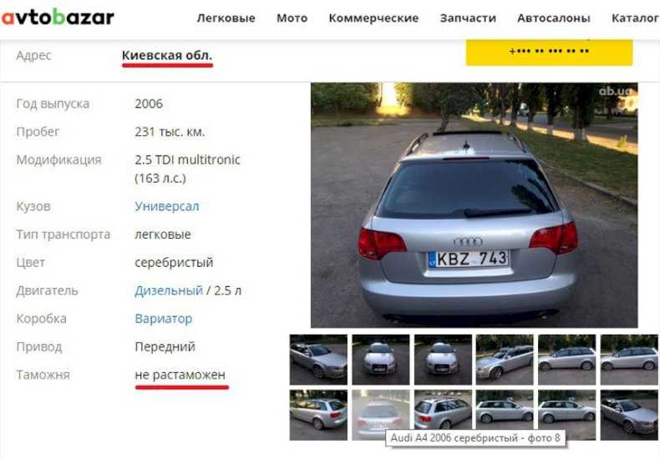Image resolution: width=660 pixels, height=459 pixels.
Task: Click the avtobazar logo
Action: click(x=58, y=18)
